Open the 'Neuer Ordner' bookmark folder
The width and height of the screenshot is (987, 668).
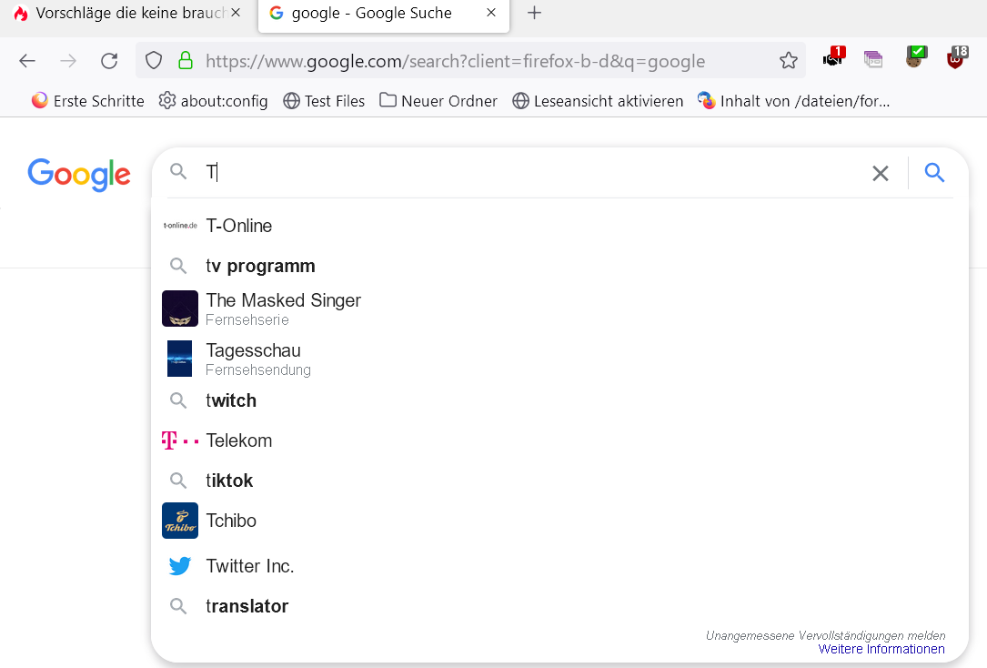coord(438,101)
